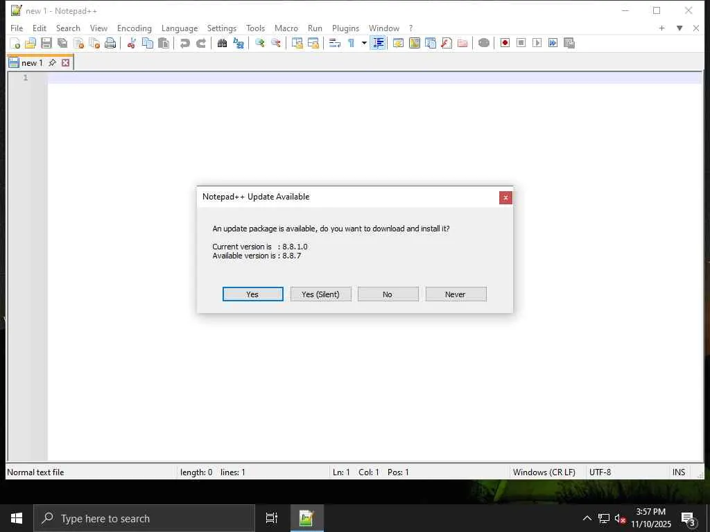Click the Copy toolbar icon
The width and height of the screenshot is (710, 532).
(148, 43)
